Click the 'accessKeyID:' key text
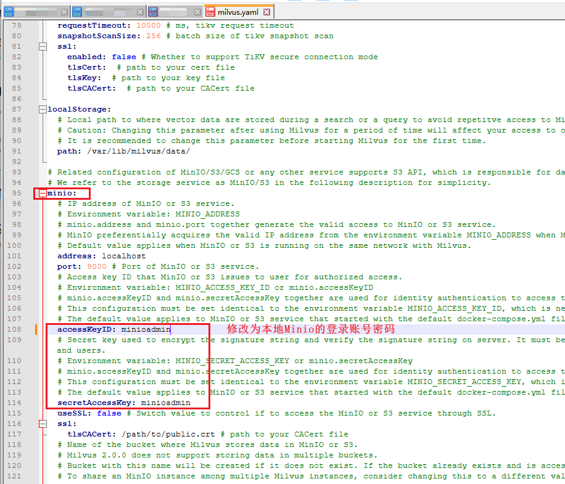The width and height of the screenshot is (565, 484). [86, 329]
